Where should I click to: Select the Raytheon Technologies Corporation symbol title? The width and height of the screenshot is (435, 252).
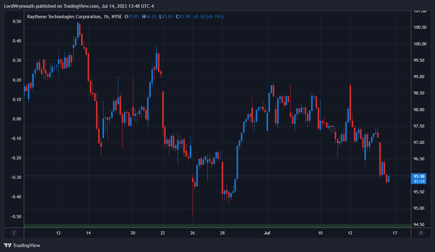coord(63,17)
